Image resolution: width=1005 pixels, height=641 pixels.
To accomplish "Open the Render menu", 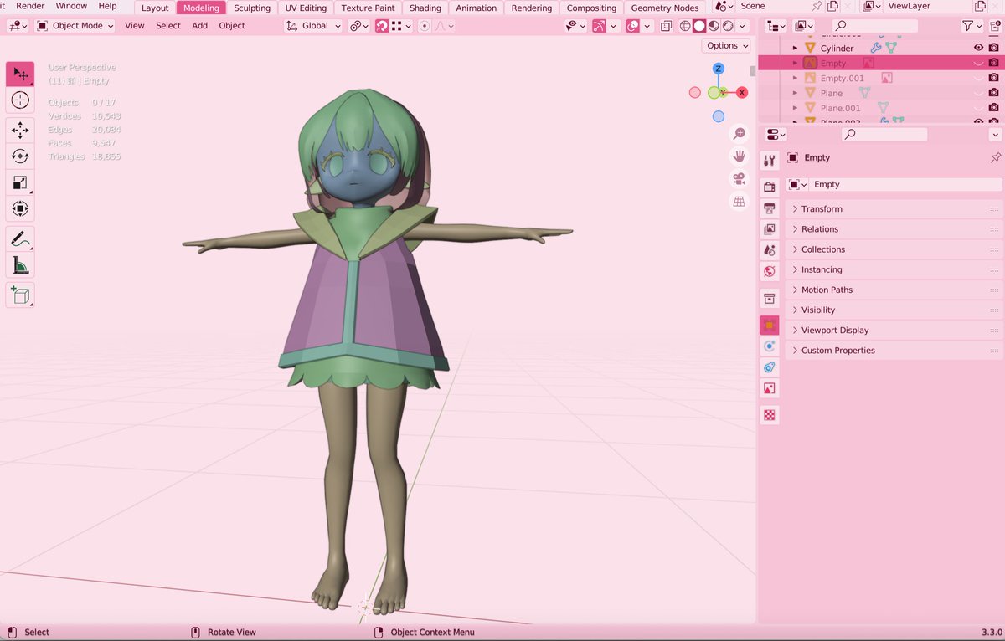I will coord(30,6).
